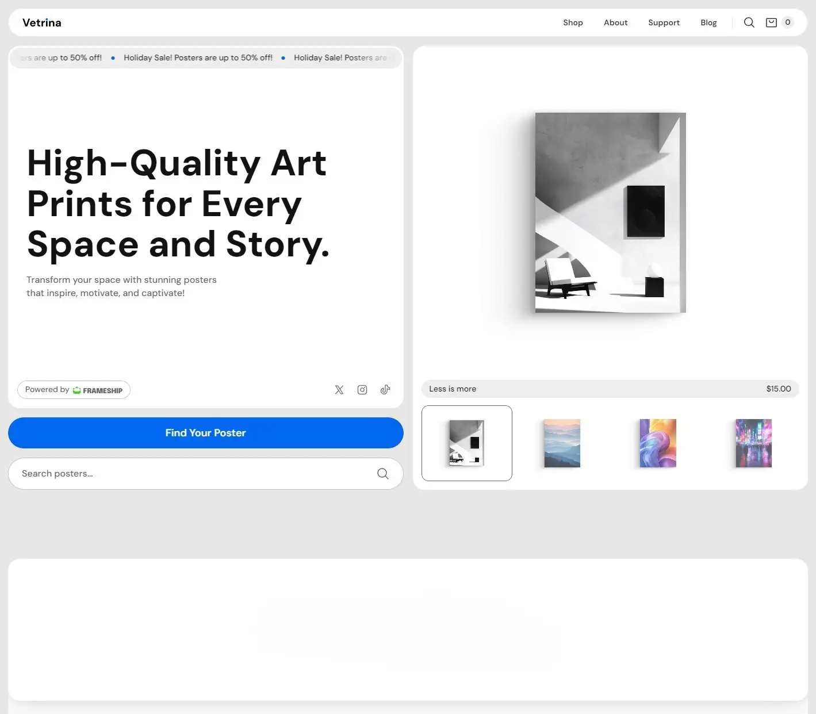Open the About menu item
Image resolution: width=816 pixels, height=714 pixels.
[615, 22]
